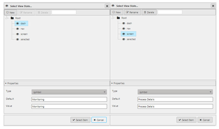Click search box in left dialog toolbar
This screenshot has height=129, width=219.
click(x=64, y=12)
